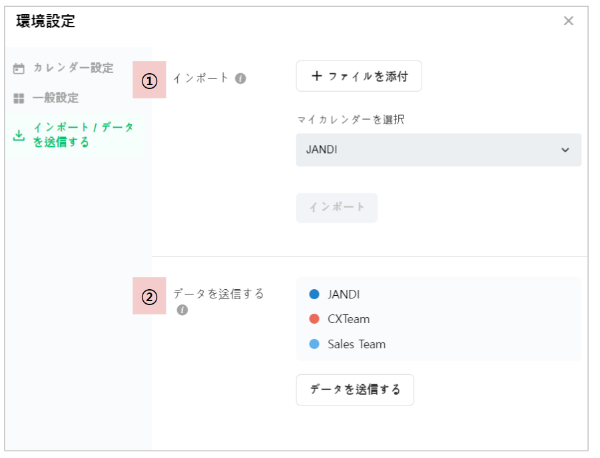Open the カレンダー設定 menu item
The width and height of the screenshot is (600, 458).
point(73,68)
